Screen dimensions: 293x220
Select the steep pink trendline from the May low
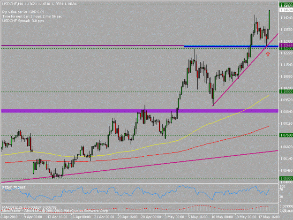click(245, 70)
